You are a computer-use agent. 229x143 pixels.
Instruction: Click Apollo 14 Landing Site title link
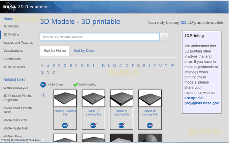point(122,113)
